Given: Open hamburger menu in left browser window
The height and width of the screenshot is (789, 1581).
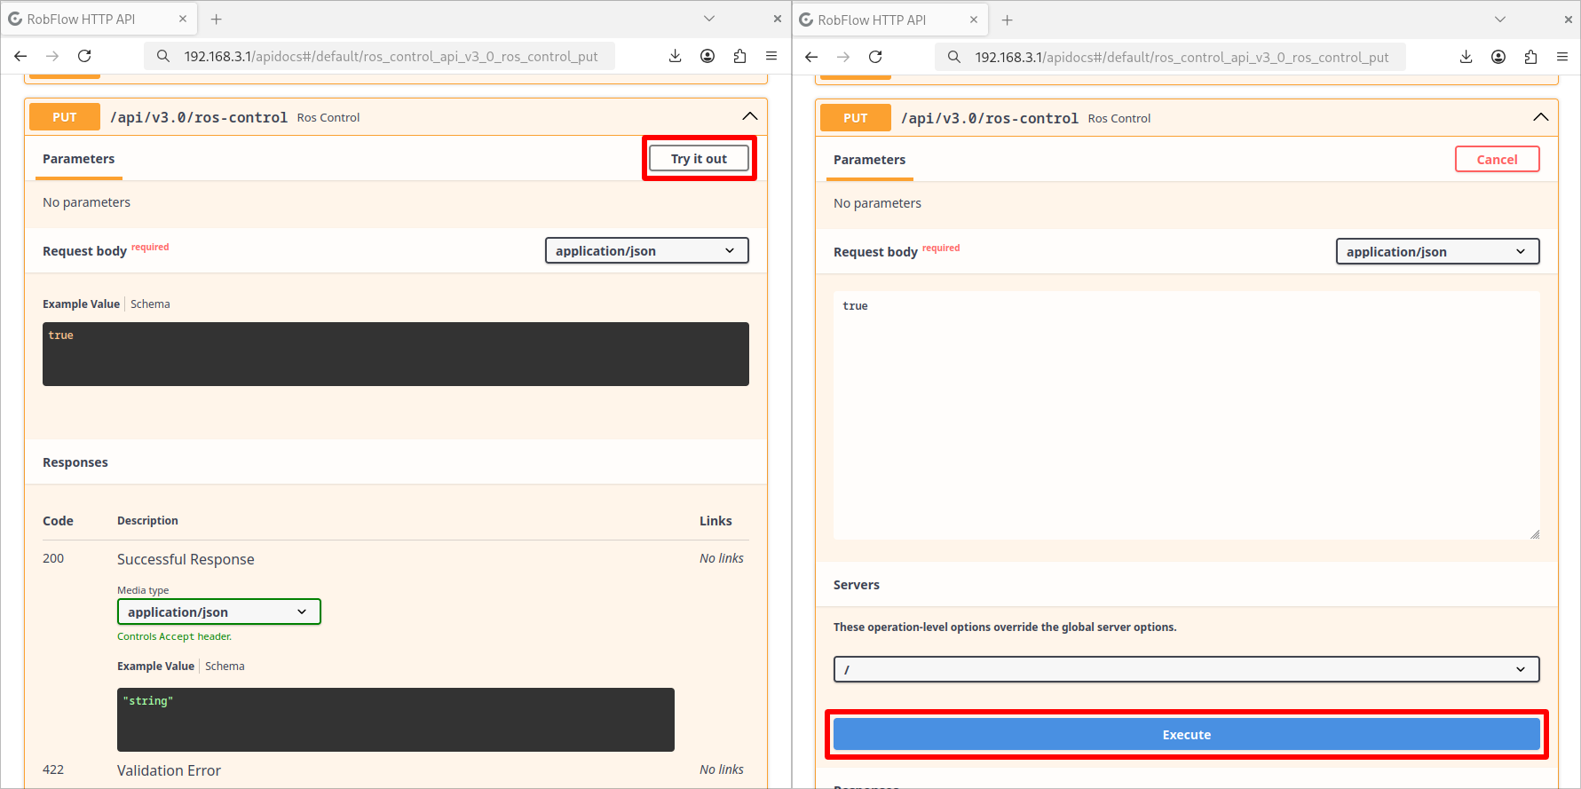Looking at the screenshot, I should (x=771, y=56).
